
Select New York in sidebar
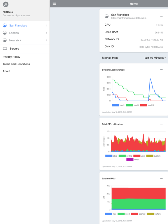pos(25,40)
